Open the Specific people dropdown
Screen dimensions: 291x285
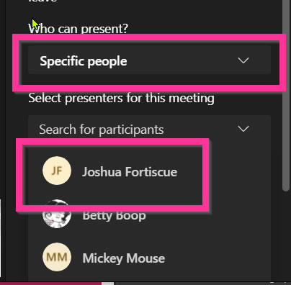coord(149,61)
